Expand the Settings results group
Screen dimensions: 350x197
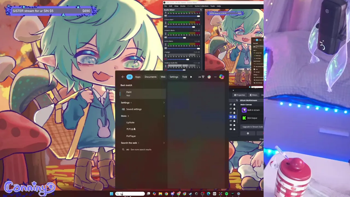pyautogui.click(x=164, y=103)
